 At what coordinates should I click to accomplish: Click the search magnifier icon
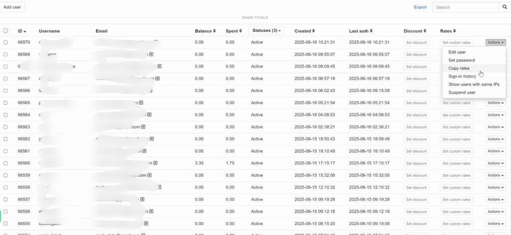coord(505,7)
